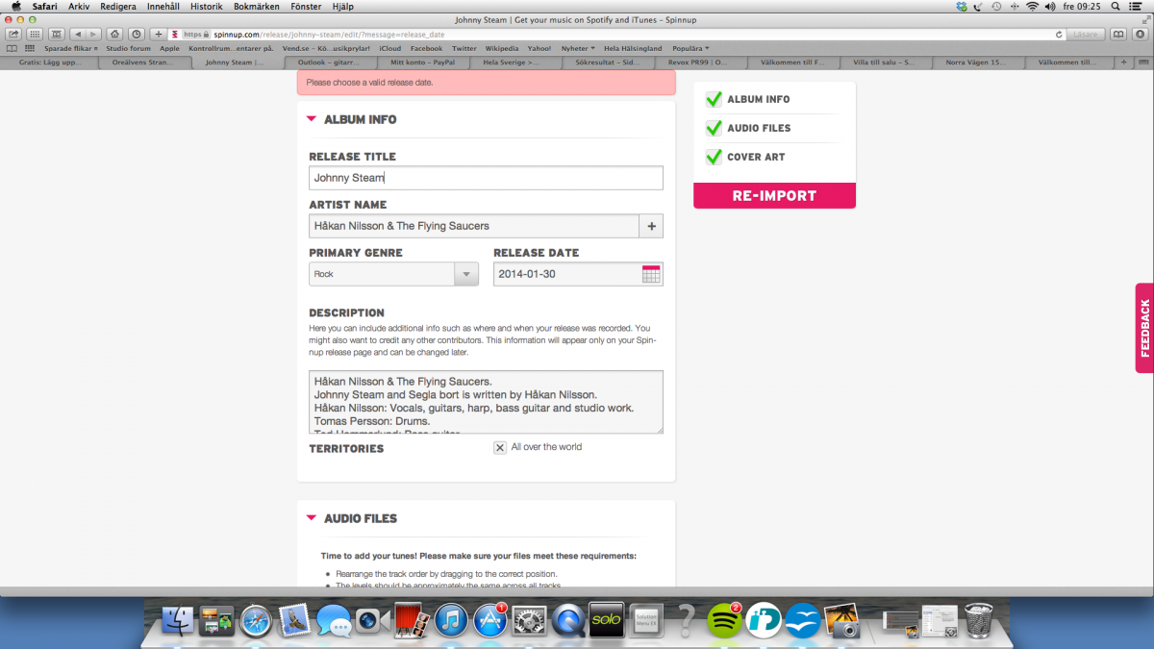Image resolution: width=1154 pixels, height=649 pixels.
Task: Switch to the Outlook – gitarr tab
Action: pos(332,62)
